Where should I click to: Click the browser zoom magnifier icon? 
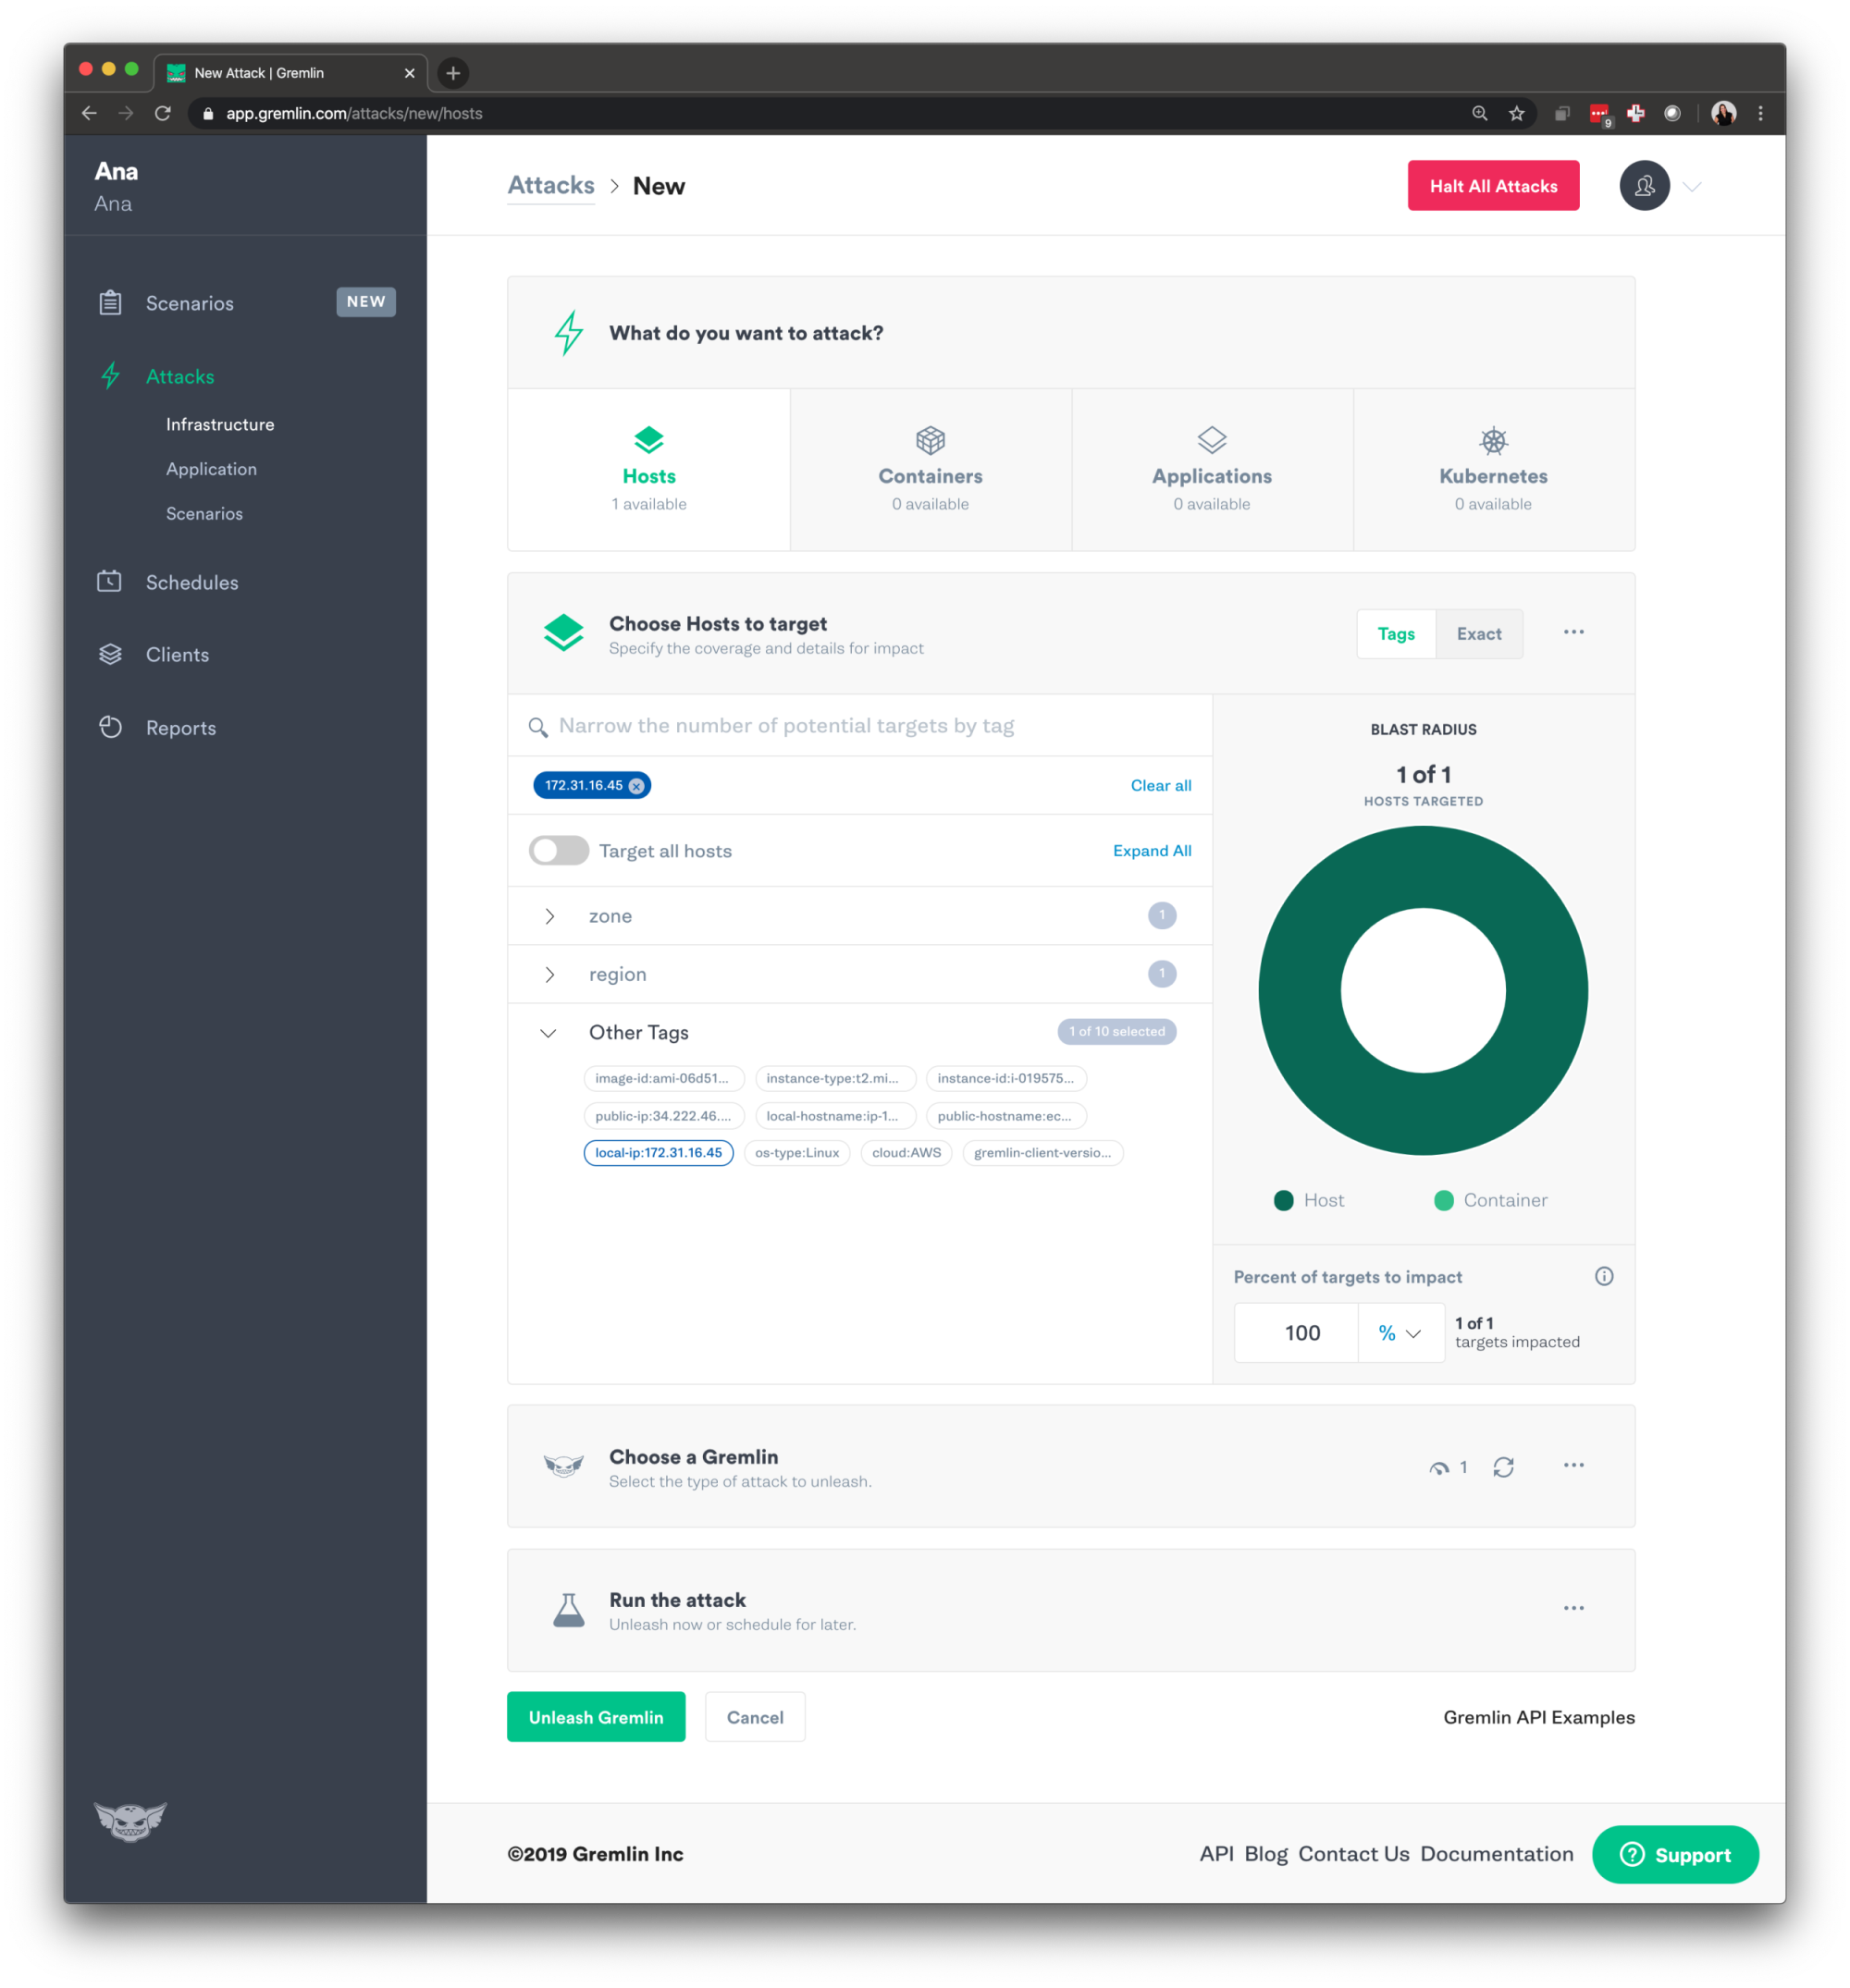tap(1480, 114)
